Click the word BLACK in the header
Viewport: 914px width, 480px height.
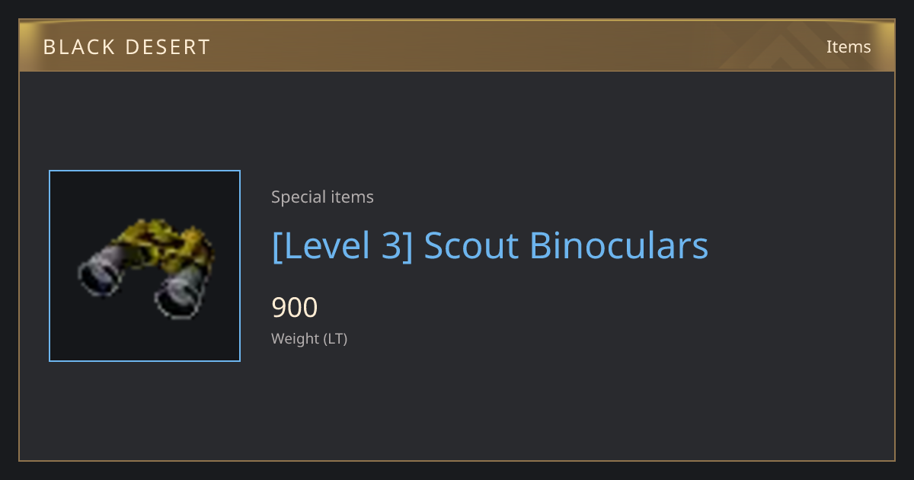[x=78, y=47]
